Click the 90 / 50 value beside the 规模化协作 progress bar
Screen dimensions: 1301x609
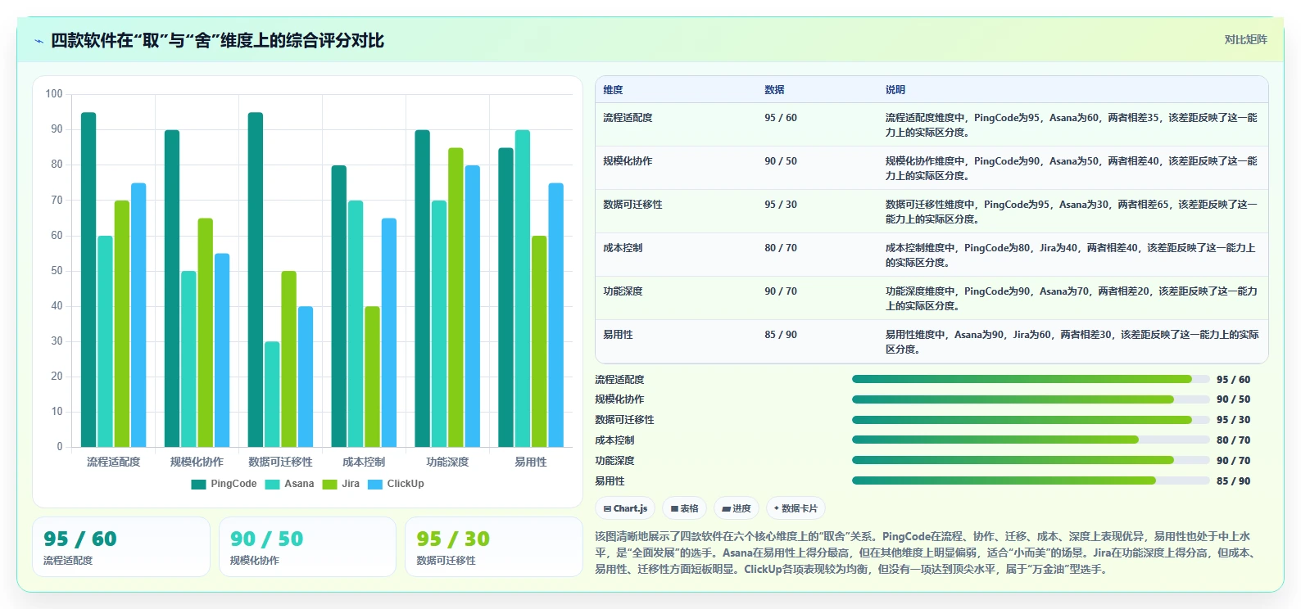[1233, 399]
